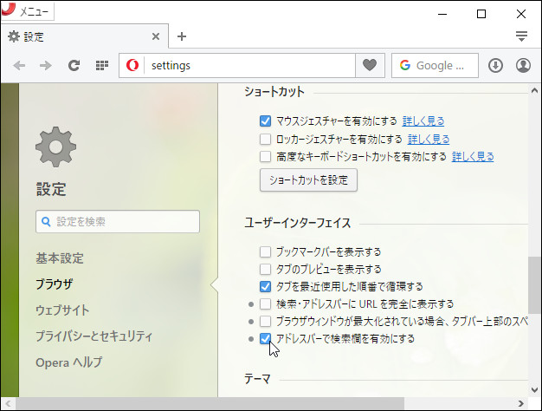Uncheck タブを最近使用した順番で循環する

pyautogui.click(x=265, y=286)
